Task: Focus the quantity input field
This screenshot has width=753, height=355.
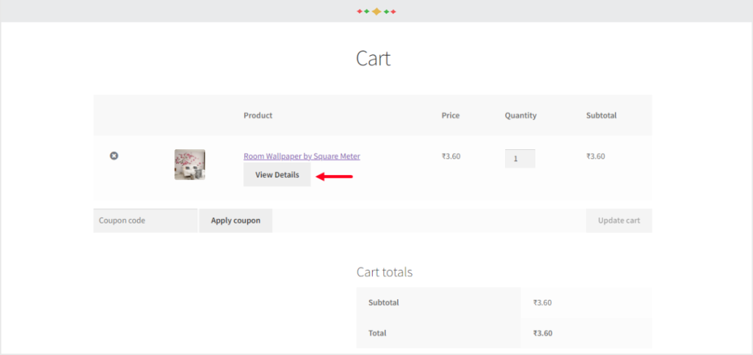Action: pyautogui.click(x=520, y=158)
